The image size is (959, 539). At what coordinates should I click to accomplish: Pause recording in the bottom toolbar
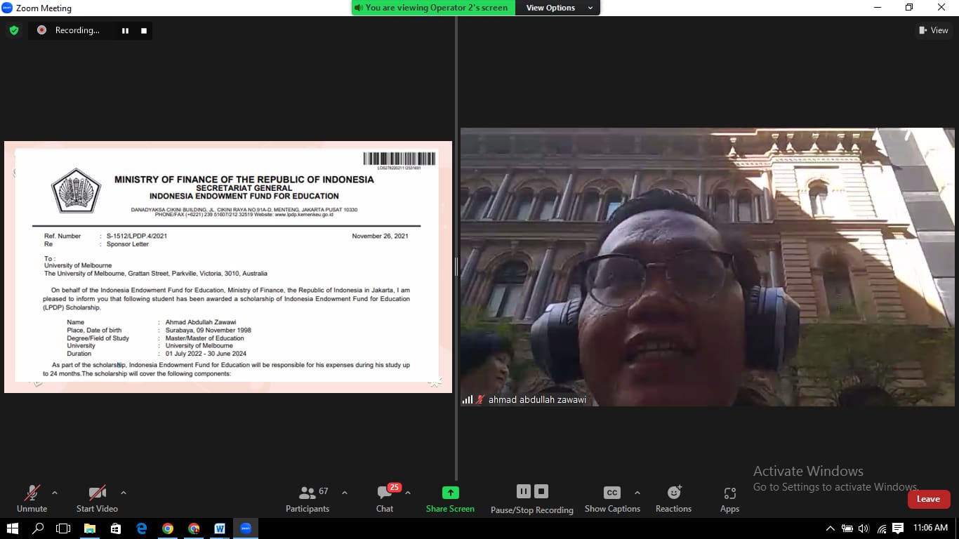(x=524, y=491)
